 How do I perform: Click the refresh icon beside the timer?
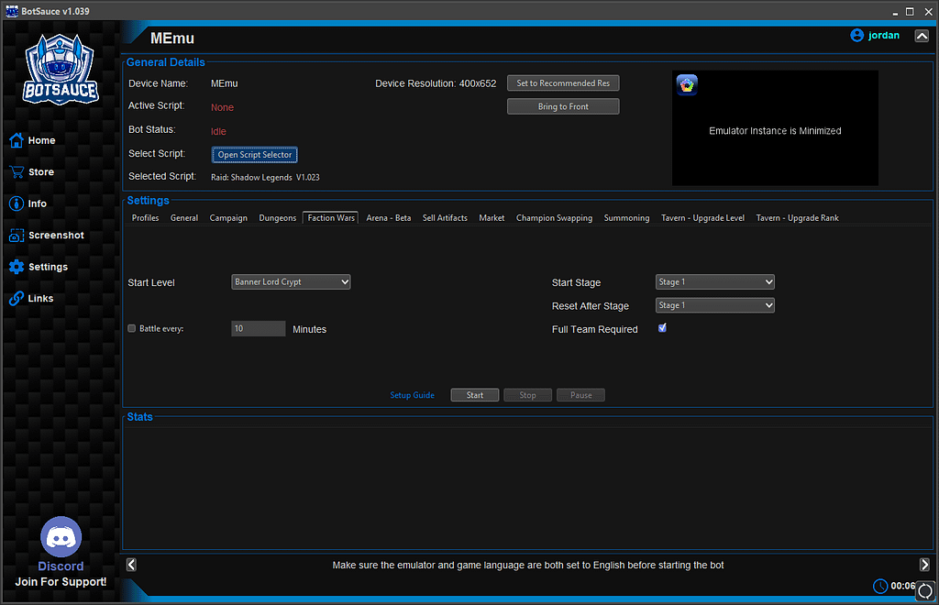(x=924, y=592)
